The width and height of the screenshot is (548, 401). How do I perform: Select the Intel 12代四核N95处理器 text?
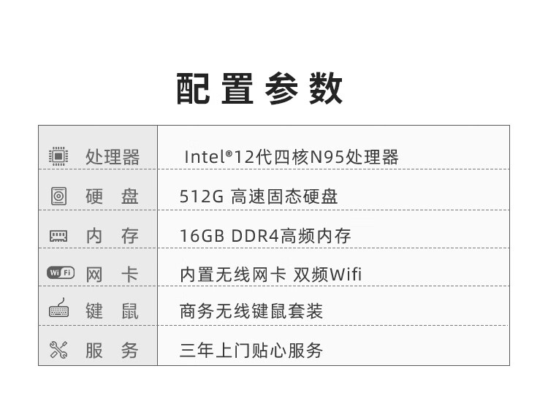click(291, 157)
